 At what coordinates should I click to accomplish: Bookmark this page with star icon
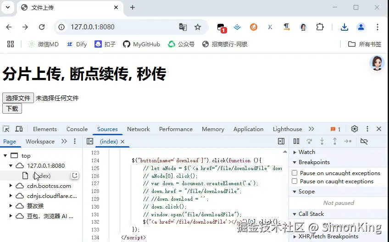pyautogui.click(x=198, y=27)
